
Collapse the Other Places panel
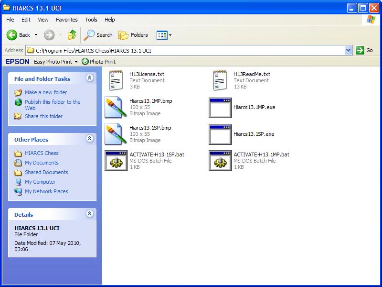[89, 139]
